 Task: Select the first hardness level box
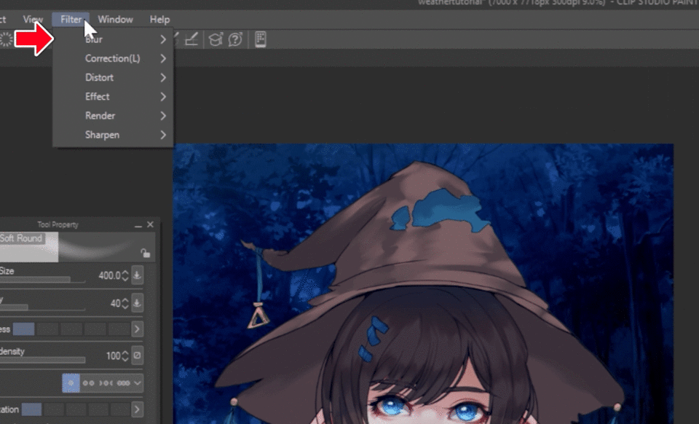tap(23, 329)
